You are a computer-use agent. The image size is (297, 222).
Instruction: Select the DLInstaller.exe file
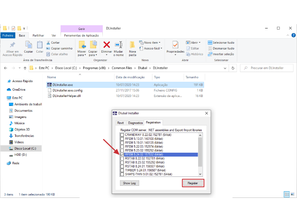125,85
